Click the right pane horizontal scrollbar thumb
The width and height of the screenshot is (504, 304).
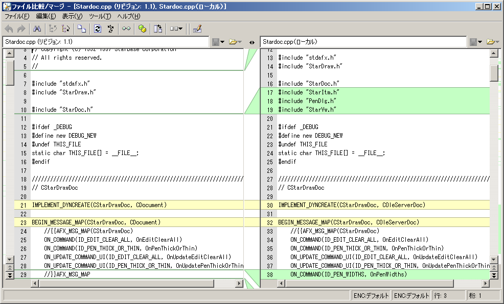click(370, 283)
